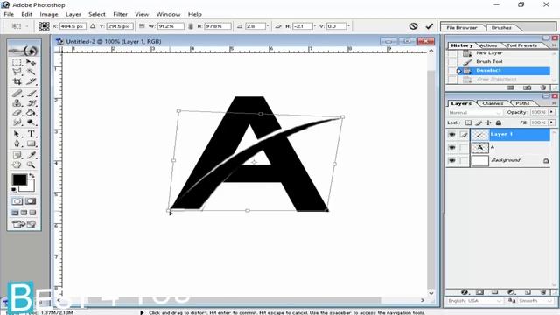Viewport: 560px width, 315px height.
Task: Toggle relative positioning triangle
Action: [x=93, y=26]
